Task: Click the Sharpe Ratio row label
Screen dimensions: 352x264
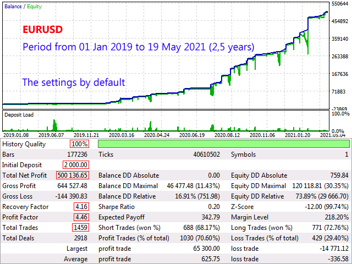Action: 117,207
